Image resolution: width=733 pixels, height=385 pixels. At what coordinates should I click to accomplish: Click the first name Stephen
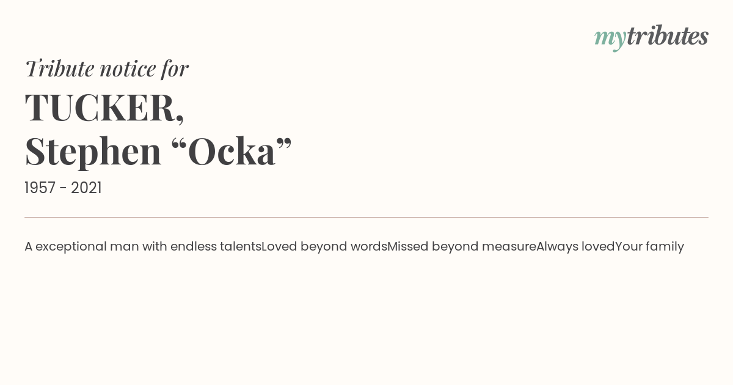(93, 152)
